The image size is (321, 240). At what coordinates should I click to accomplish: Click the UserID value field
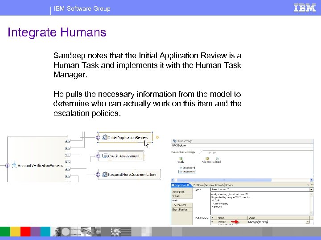[276, 222]
